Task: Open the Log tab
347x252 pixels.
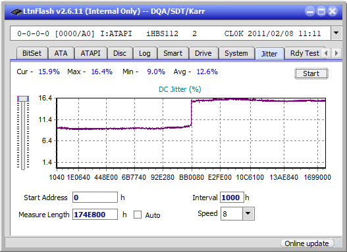Action: [x=145, y=53]
